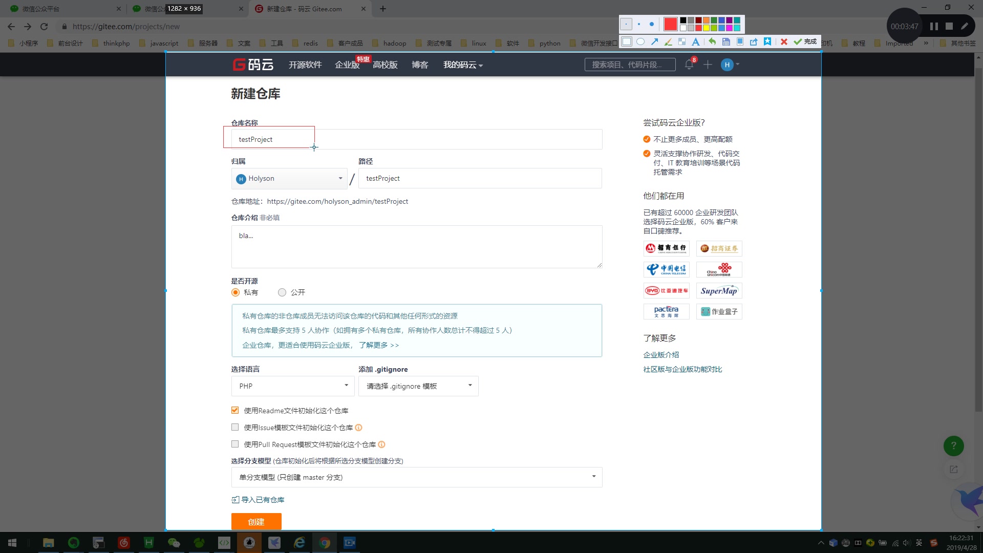
Task: Add the screenshot to favorites
Action: pos(767,41)
